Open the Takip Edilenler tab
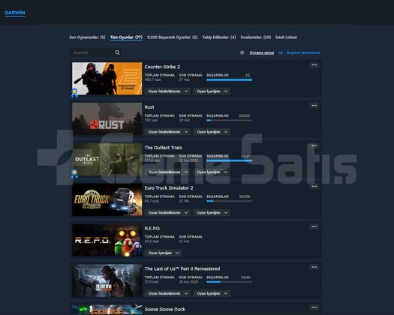The image size is (394, 315). 219,37
